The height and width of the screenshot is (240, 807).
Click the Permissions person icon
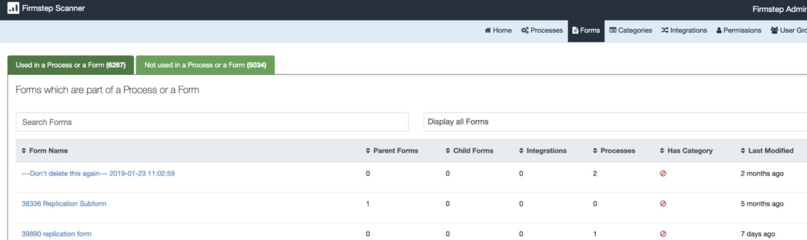point(719,30)
